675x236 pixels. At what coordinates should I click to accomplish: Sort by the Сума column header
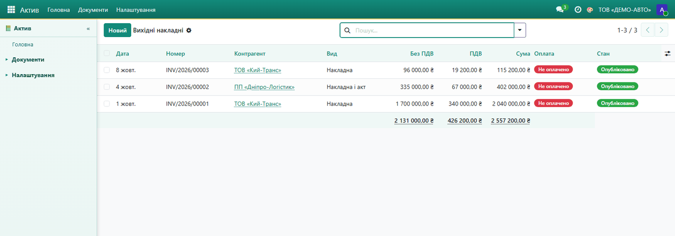click(523, 53)
